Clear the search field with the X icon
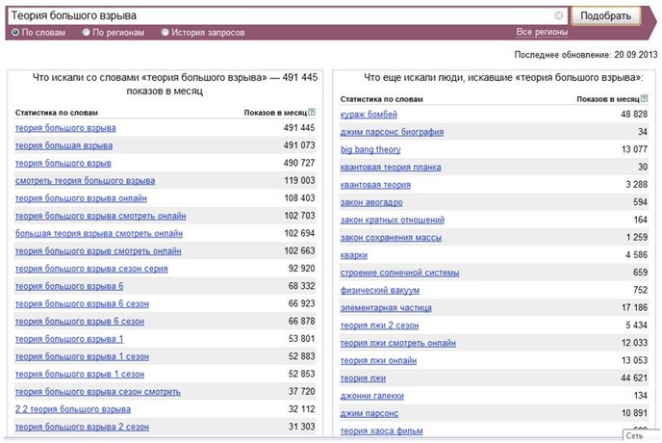This screenshot has width=662, height=443. click(x=558, y=15)
